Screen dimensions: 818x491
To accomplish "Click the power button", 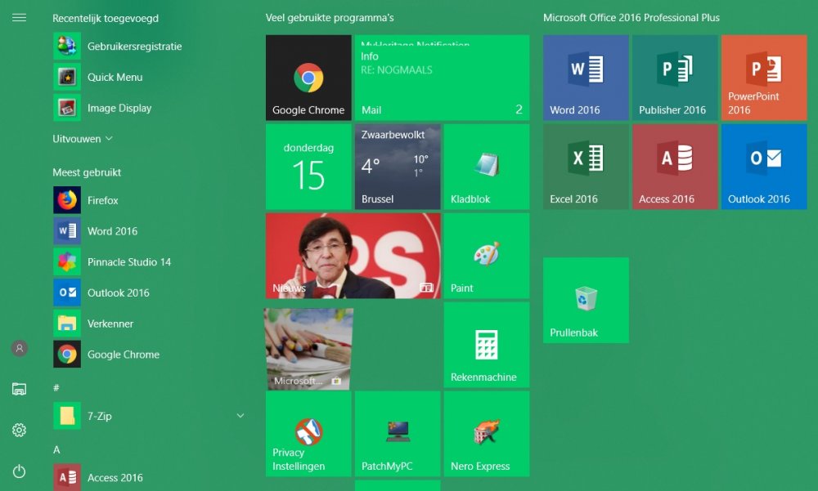I will [20, 471].
